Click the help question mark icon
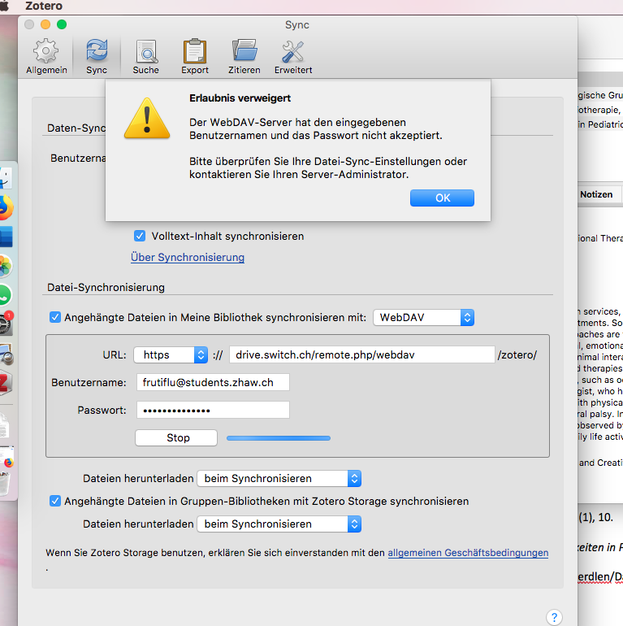 tap(554, 617)
